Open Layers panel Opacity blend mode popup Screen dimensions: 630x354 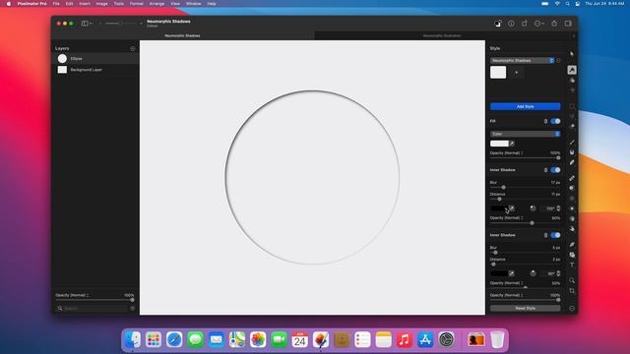(x=72, y=295)
